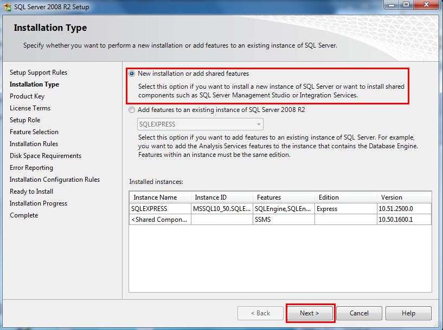The width and height of the screenshot is (443, 330).
Task: Close the SQL Server 2008 R2 Setup window
Action: 426,5
